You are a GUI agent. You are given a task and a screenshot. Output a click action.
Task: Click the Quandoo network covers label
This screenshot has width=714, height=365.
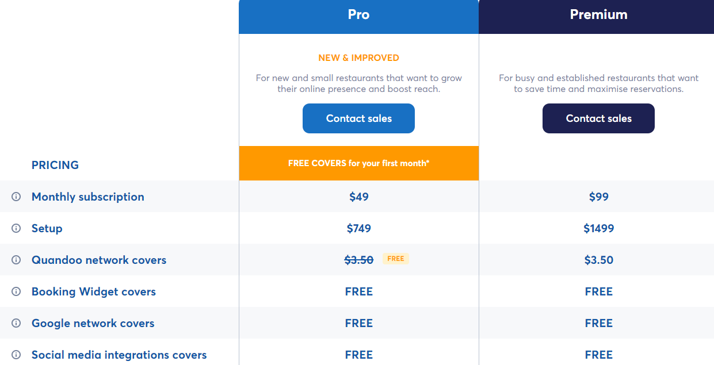point(99,260)
